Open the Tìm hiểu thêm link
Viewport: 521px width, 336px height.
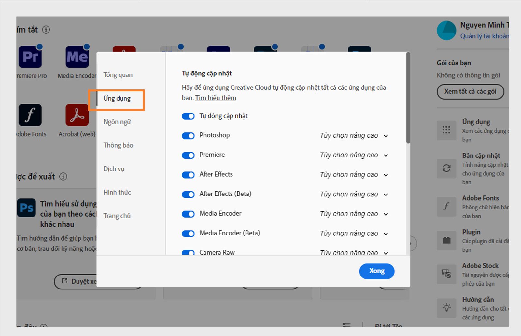click(215, 98)
